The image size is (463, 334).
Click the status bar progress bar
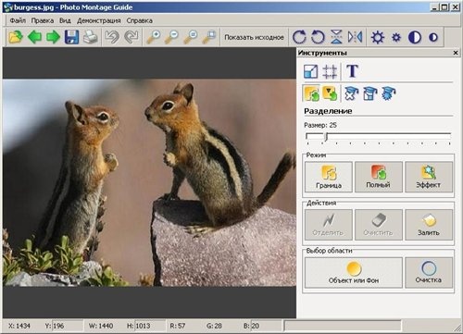[342, 326]
